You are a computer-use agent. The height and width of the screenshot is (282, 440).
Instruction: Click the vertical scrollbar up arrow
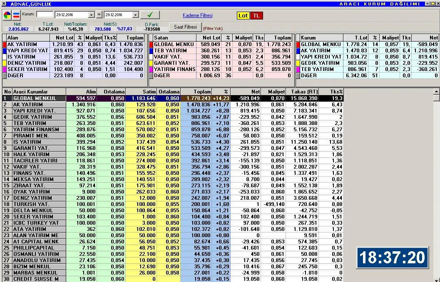coord(436,91)
